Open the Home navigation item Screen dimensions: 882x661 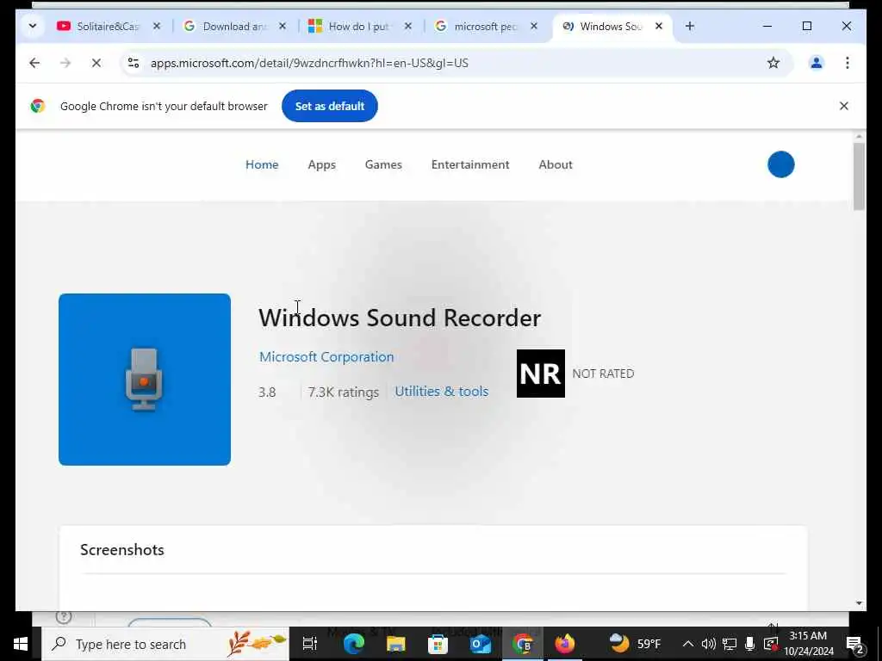(x=262, y=164)
